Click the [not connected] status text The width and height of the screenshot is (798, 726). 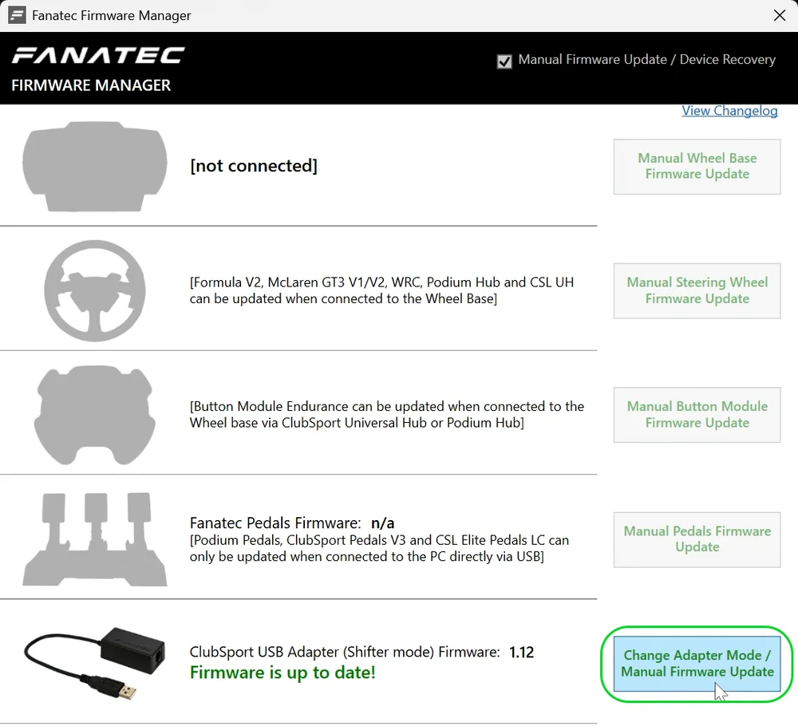pyautogui.click(x=254, y=166)
